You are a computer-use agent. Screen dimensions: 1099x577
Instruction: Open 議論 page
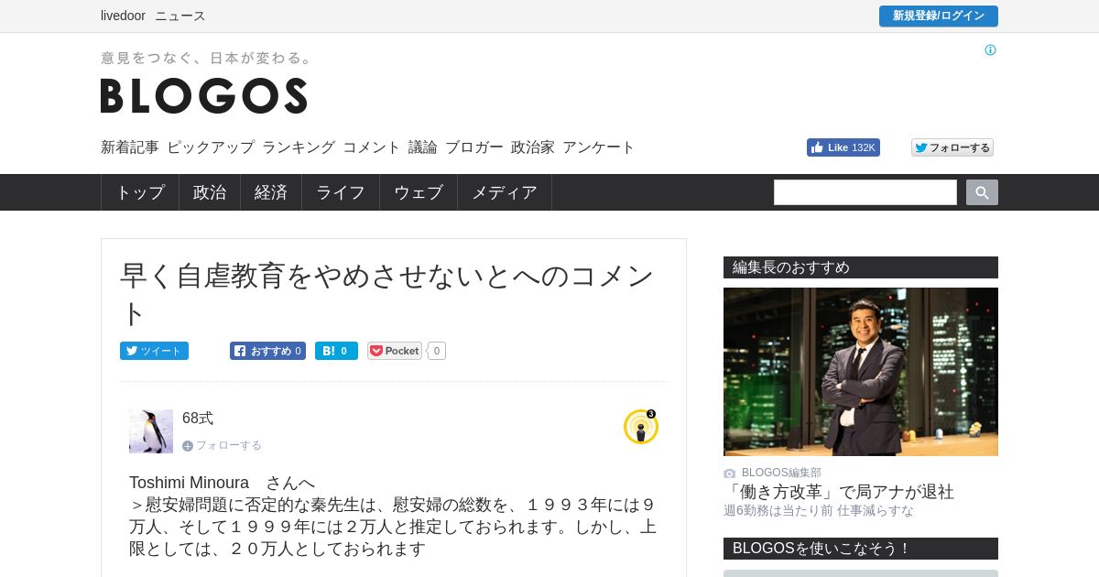423,147
